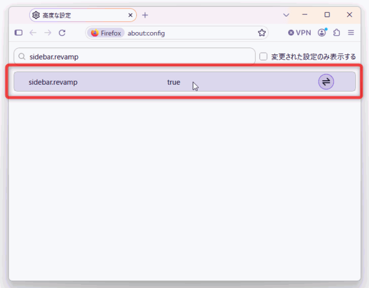Open a new tab with plus

(145, 15)
